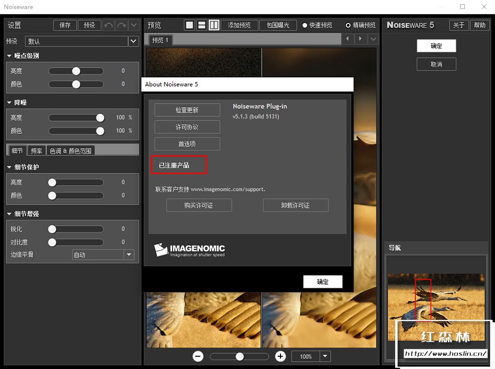This screenshot has height=369, width=495.
Task: Maximize the Noiseware window
Action: [462, 7]
